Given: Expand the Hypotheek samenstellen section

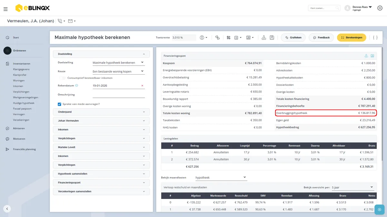Looking at the screenshot, I should click(x=101, y=174).
